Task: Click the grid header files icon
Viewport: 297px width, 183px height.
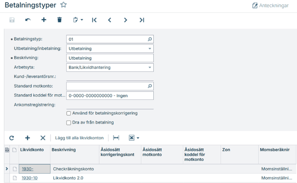Action: click(x=7, y=150)
